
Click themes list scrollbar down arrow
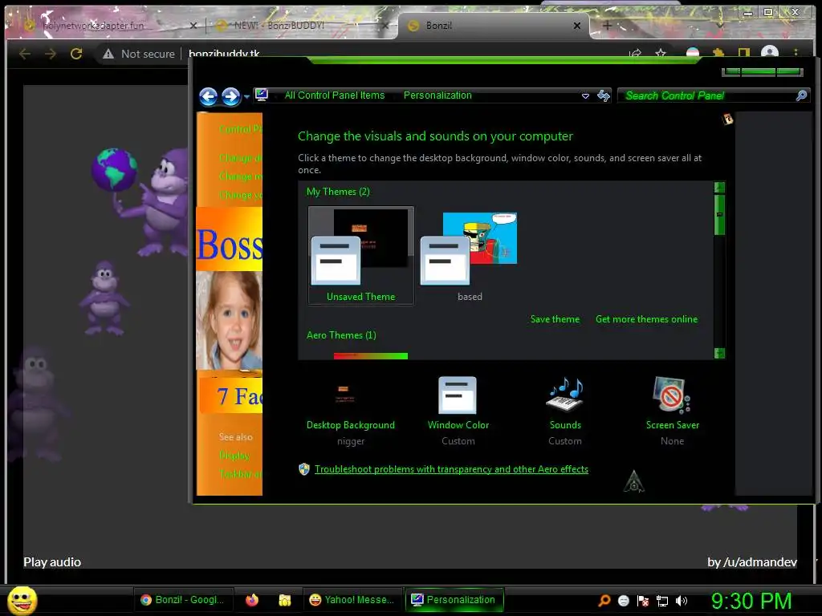(719, 354)
